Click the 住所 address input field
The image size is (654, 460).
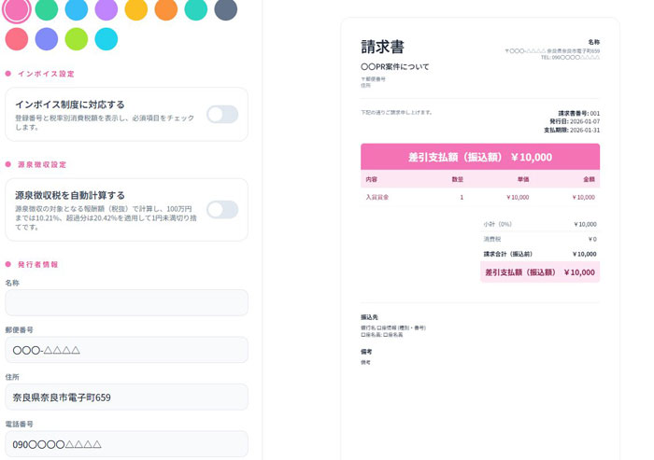point(126,397)
